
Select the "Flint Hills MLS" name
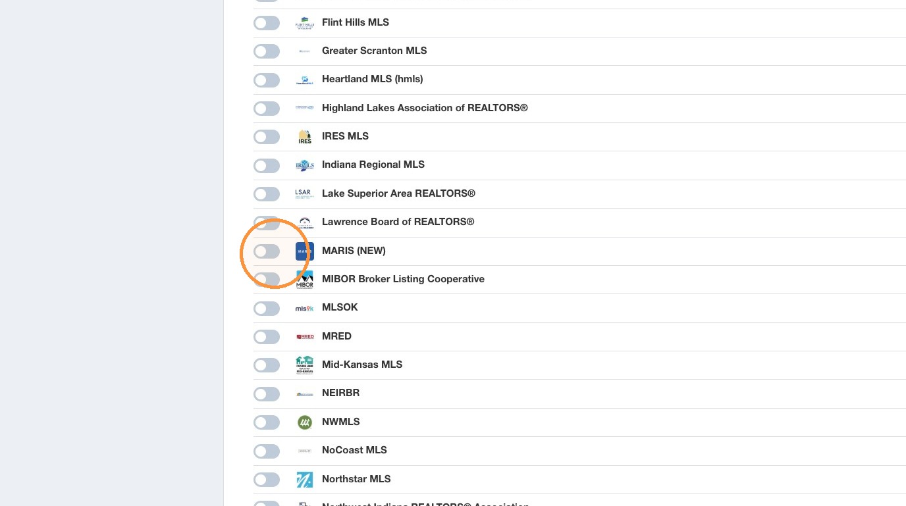[x=356, y=22]
